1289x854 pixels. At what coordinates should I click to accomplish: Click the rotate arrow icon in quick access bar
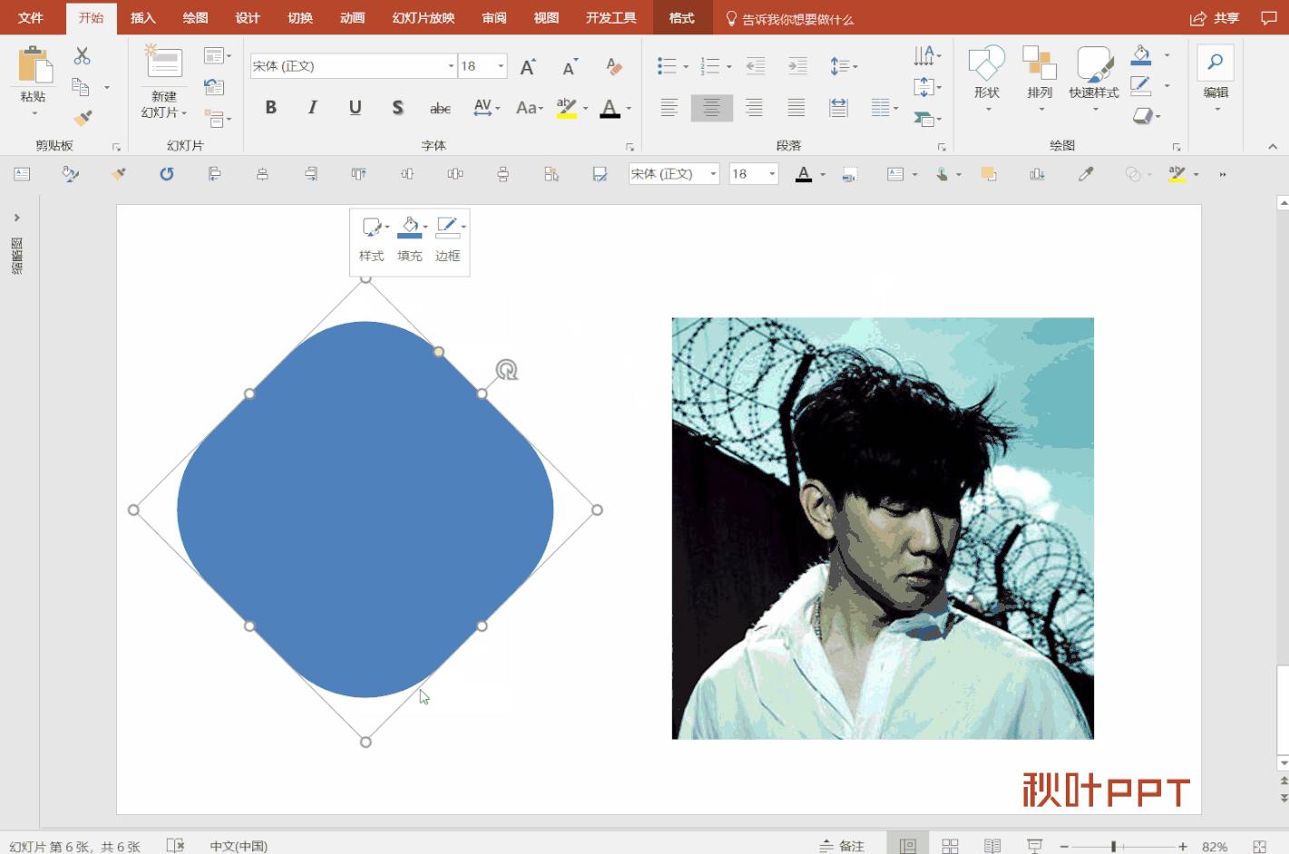(x=166, y=174)
